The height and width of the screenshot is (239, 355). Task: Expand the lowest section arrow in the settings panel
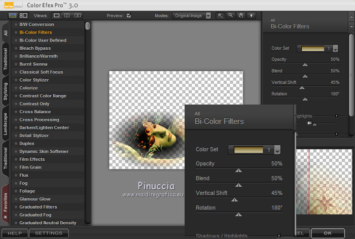click(337, 134)
